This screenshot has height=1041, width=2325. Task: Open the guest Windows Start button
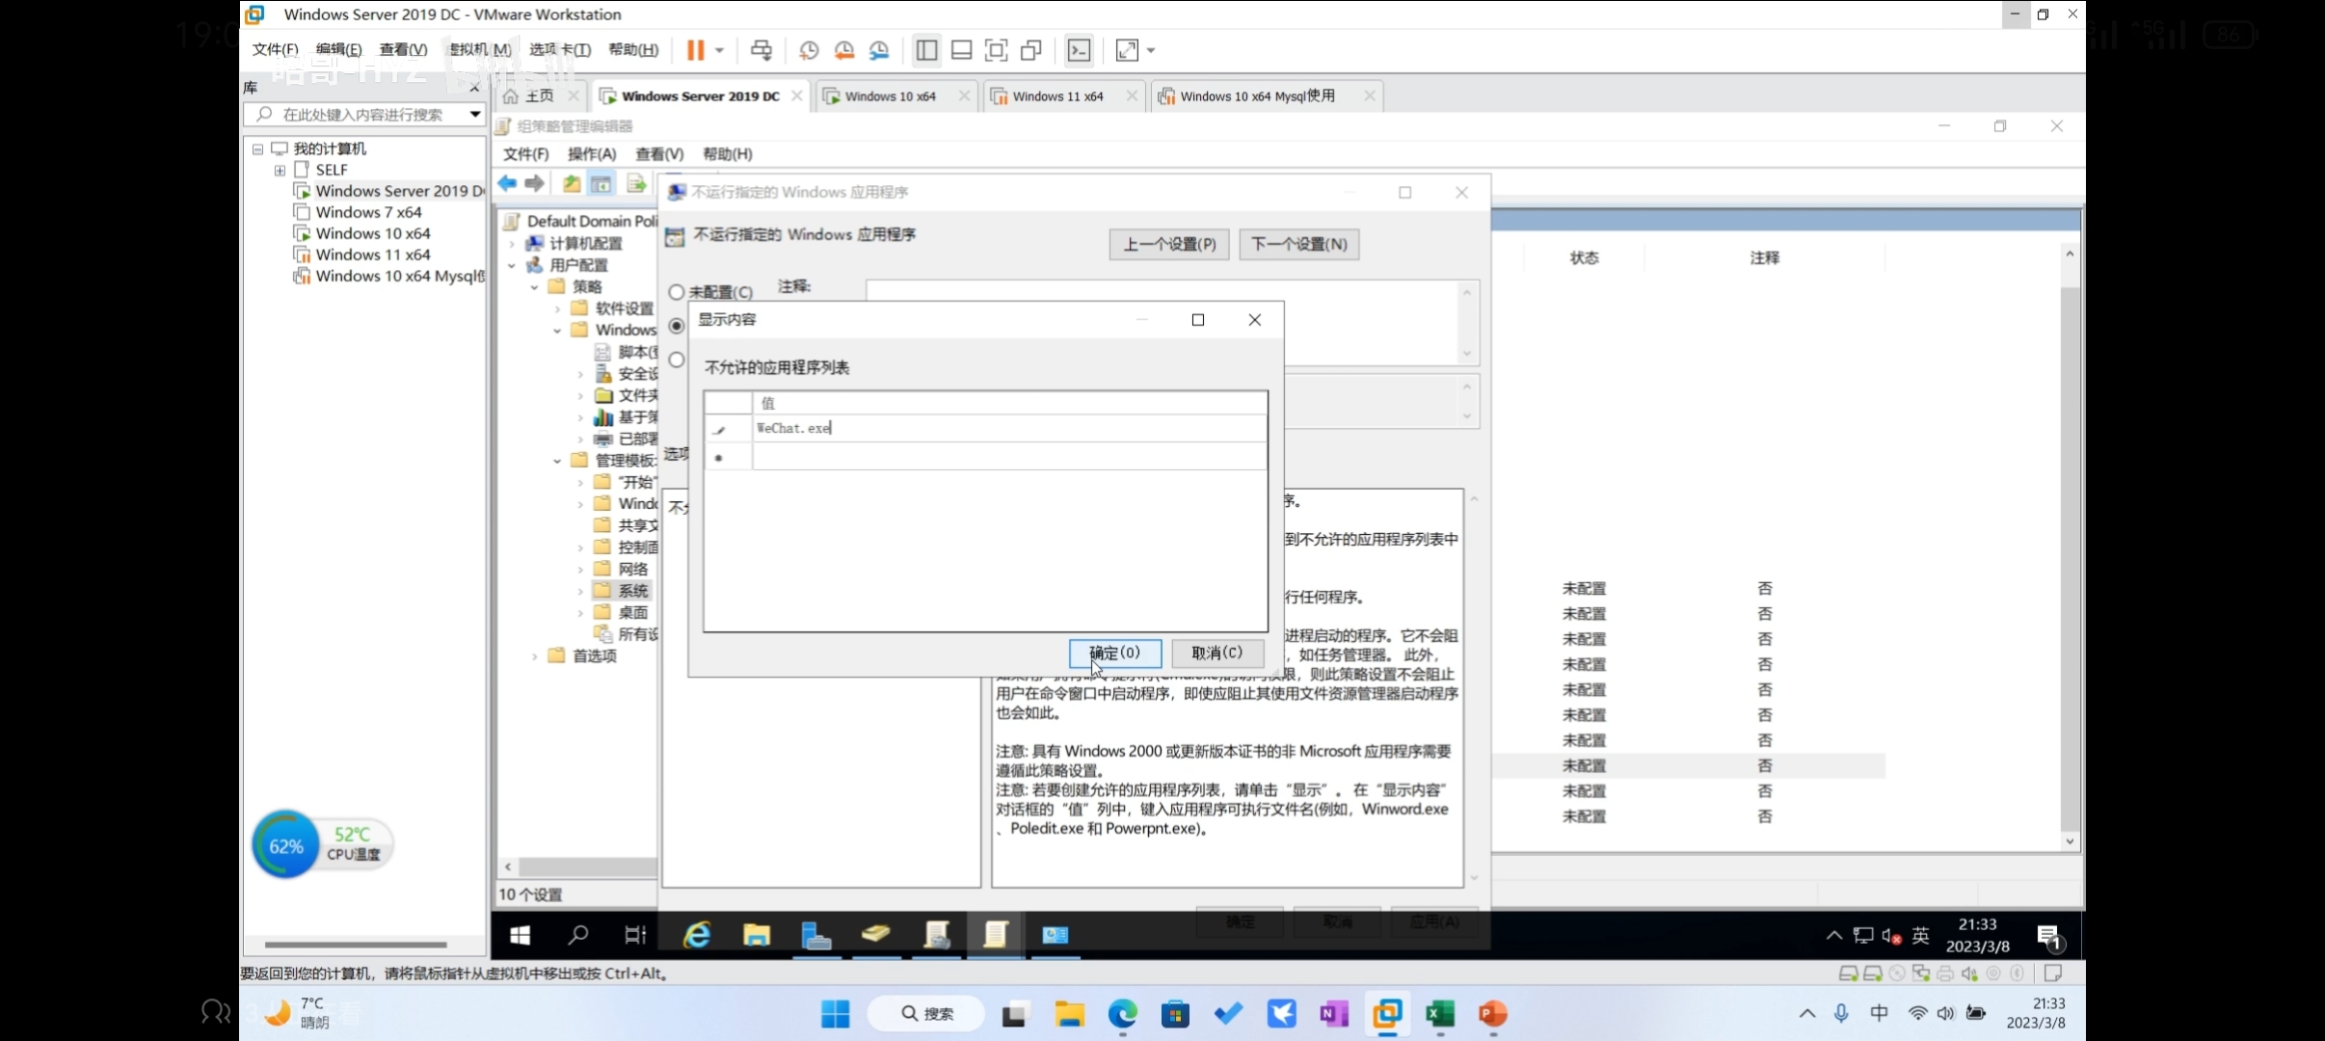pos(520,934)
